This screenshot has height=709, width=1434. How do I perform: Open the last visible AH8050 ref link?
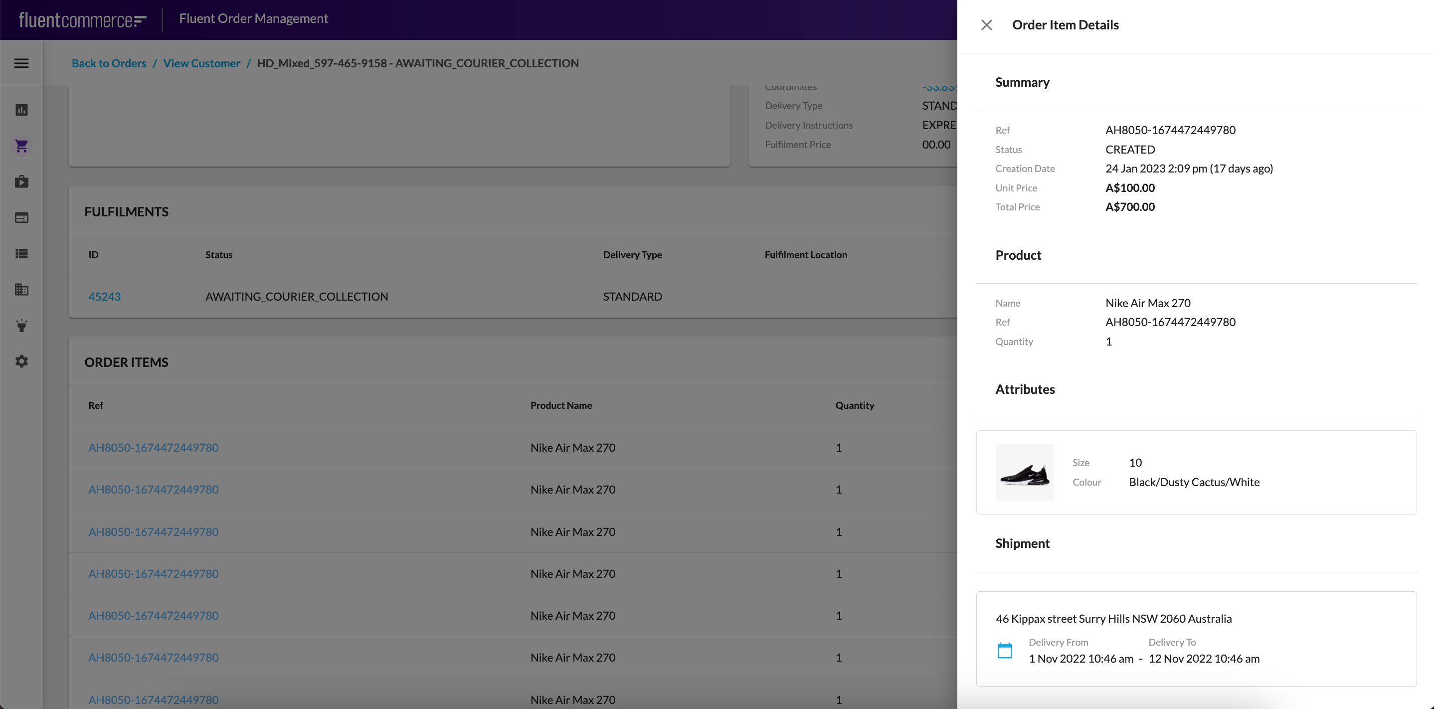153,700
